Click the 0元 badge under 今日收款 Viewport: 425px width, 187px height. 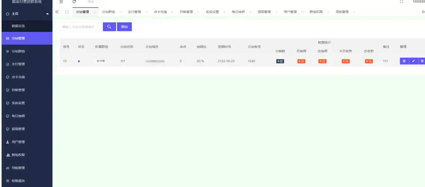346,61
